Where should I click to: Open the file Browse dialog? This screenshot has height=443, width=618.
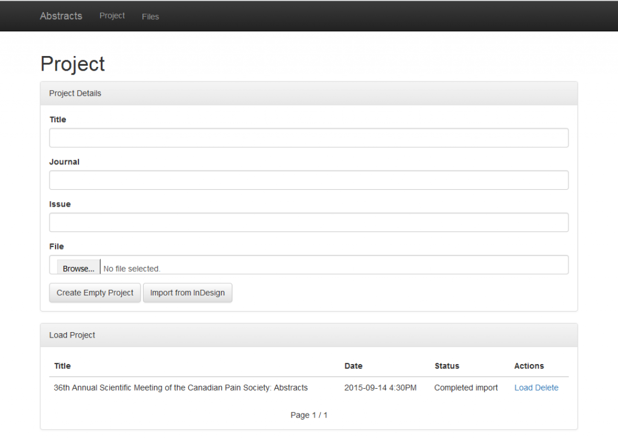pyautogui.click(x=78, y=268)
